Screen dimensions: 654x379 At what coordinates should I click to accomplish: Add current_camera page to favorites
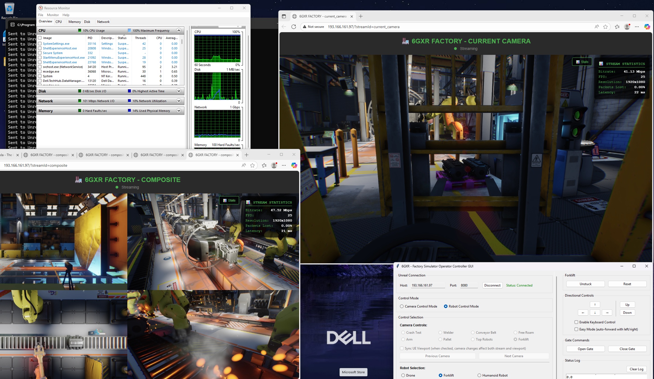point(605,27)
